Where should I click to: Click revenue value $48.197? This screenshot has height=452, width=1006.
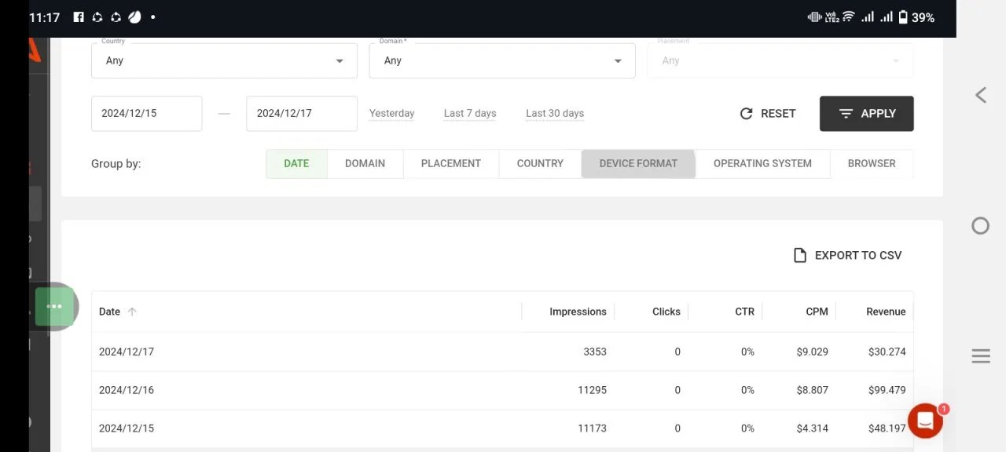point(887,428)
